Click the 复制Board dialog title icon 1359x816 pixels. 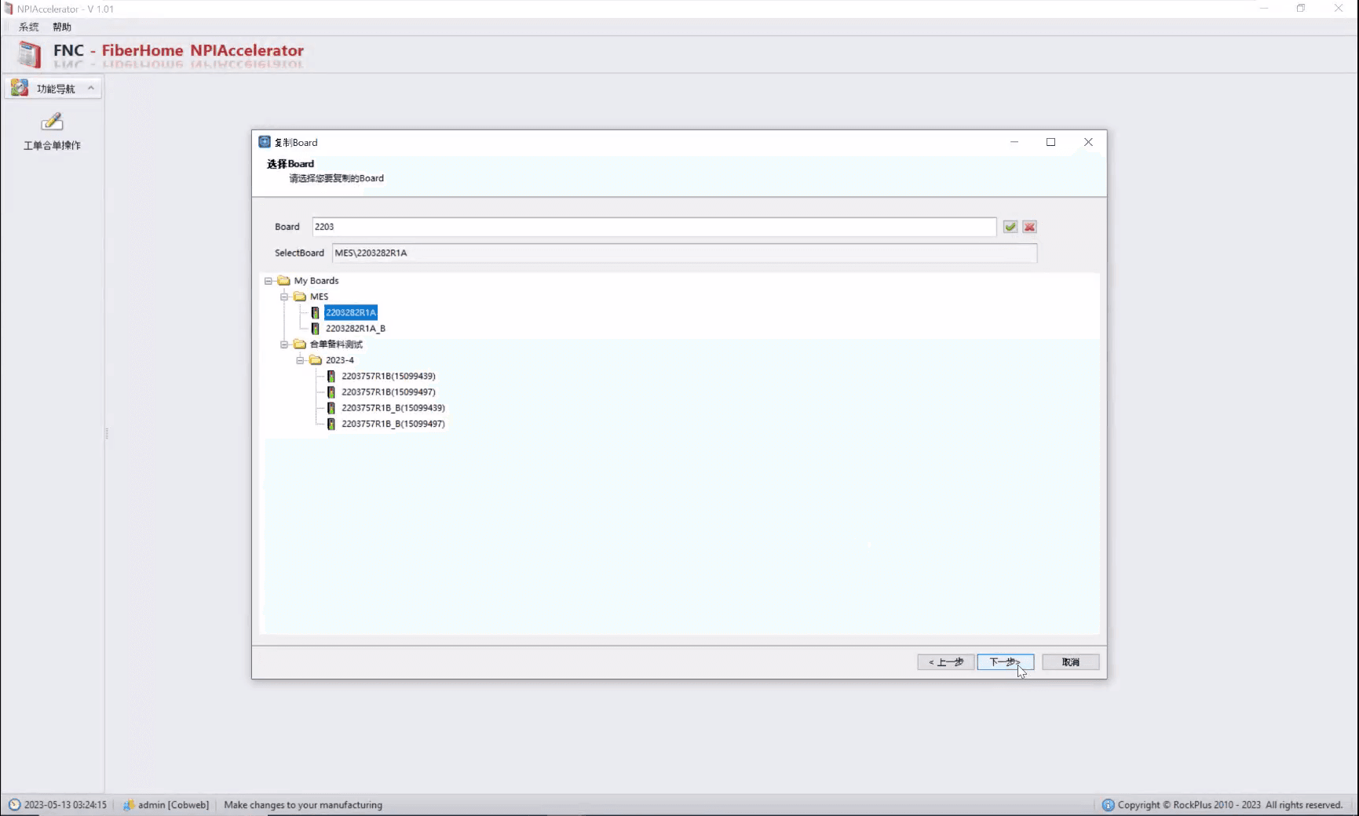265,142
